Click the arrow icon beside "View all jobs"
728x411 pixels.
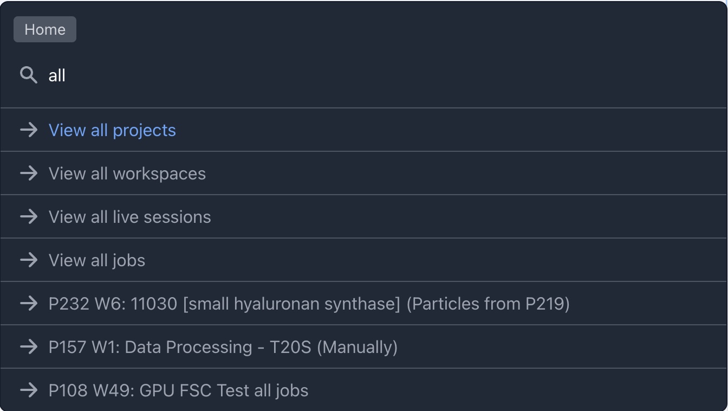[x=29, y=260]
